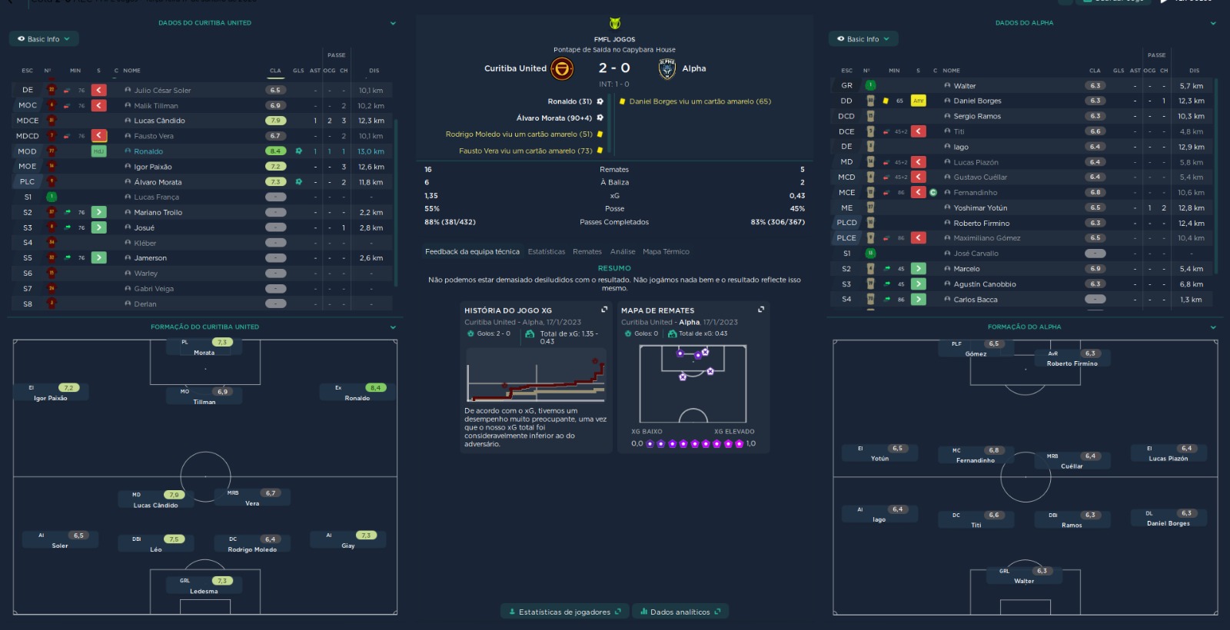Open Curitiba United's Basic Info view dropdown

click(44, 39)
